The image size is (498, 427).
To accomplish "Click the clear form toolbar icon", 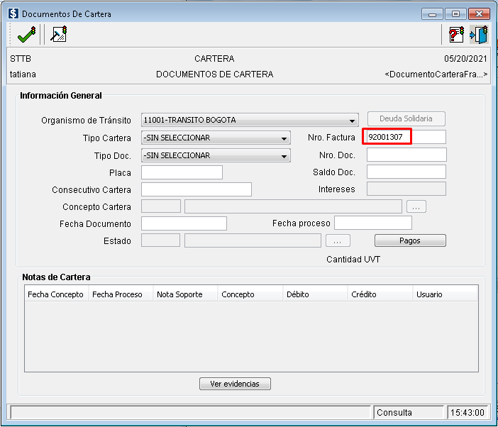I will (59, 34).
